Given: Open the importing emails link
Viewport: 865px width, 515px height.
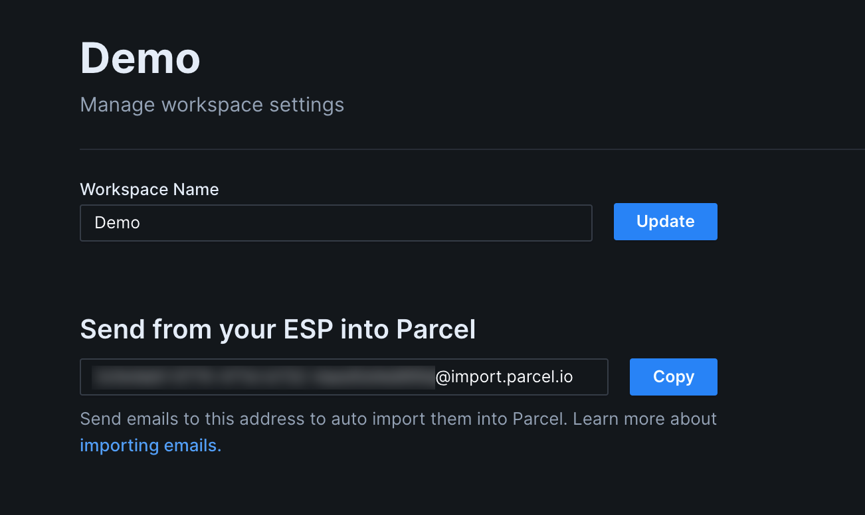Looking at the screenshot, I should (150, 445).
